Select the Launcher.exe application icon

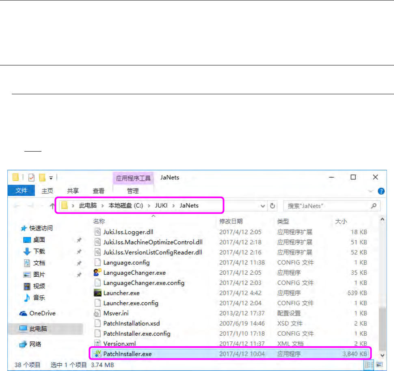(x=97, y=293)
